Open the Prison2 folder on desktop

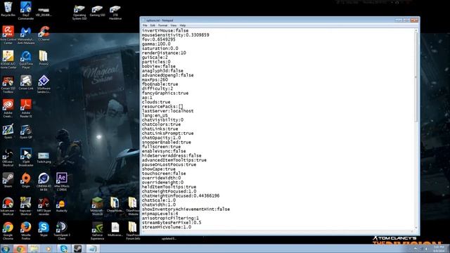(44, 58)
